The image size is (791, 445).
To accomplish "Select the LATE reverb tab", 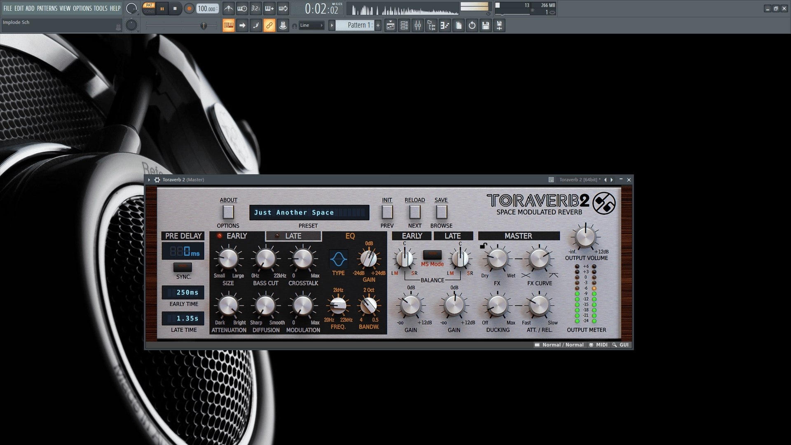I will pos(293,236).
